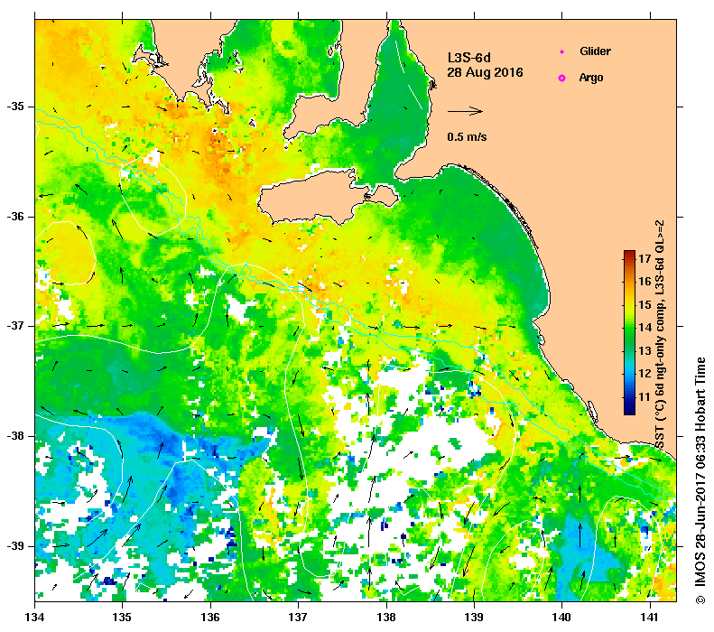
Task: Click longitude axis label 138
Action: (x=386, y=617)
